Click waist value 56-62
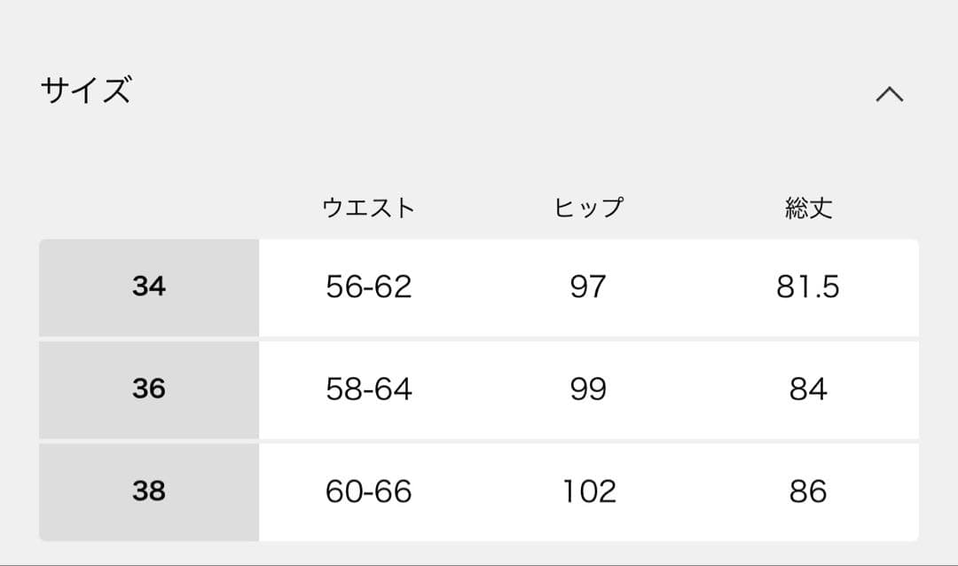 tap(368, 287)
